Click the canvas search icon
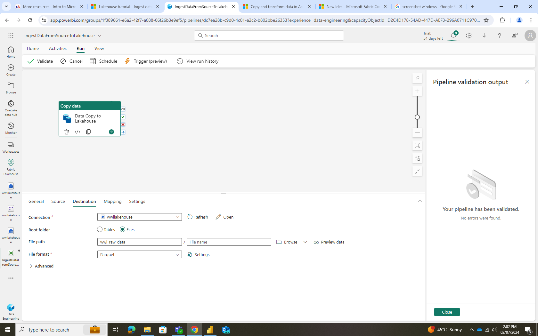This screenshot has height=336, width=538. click(x=417, y=78)
